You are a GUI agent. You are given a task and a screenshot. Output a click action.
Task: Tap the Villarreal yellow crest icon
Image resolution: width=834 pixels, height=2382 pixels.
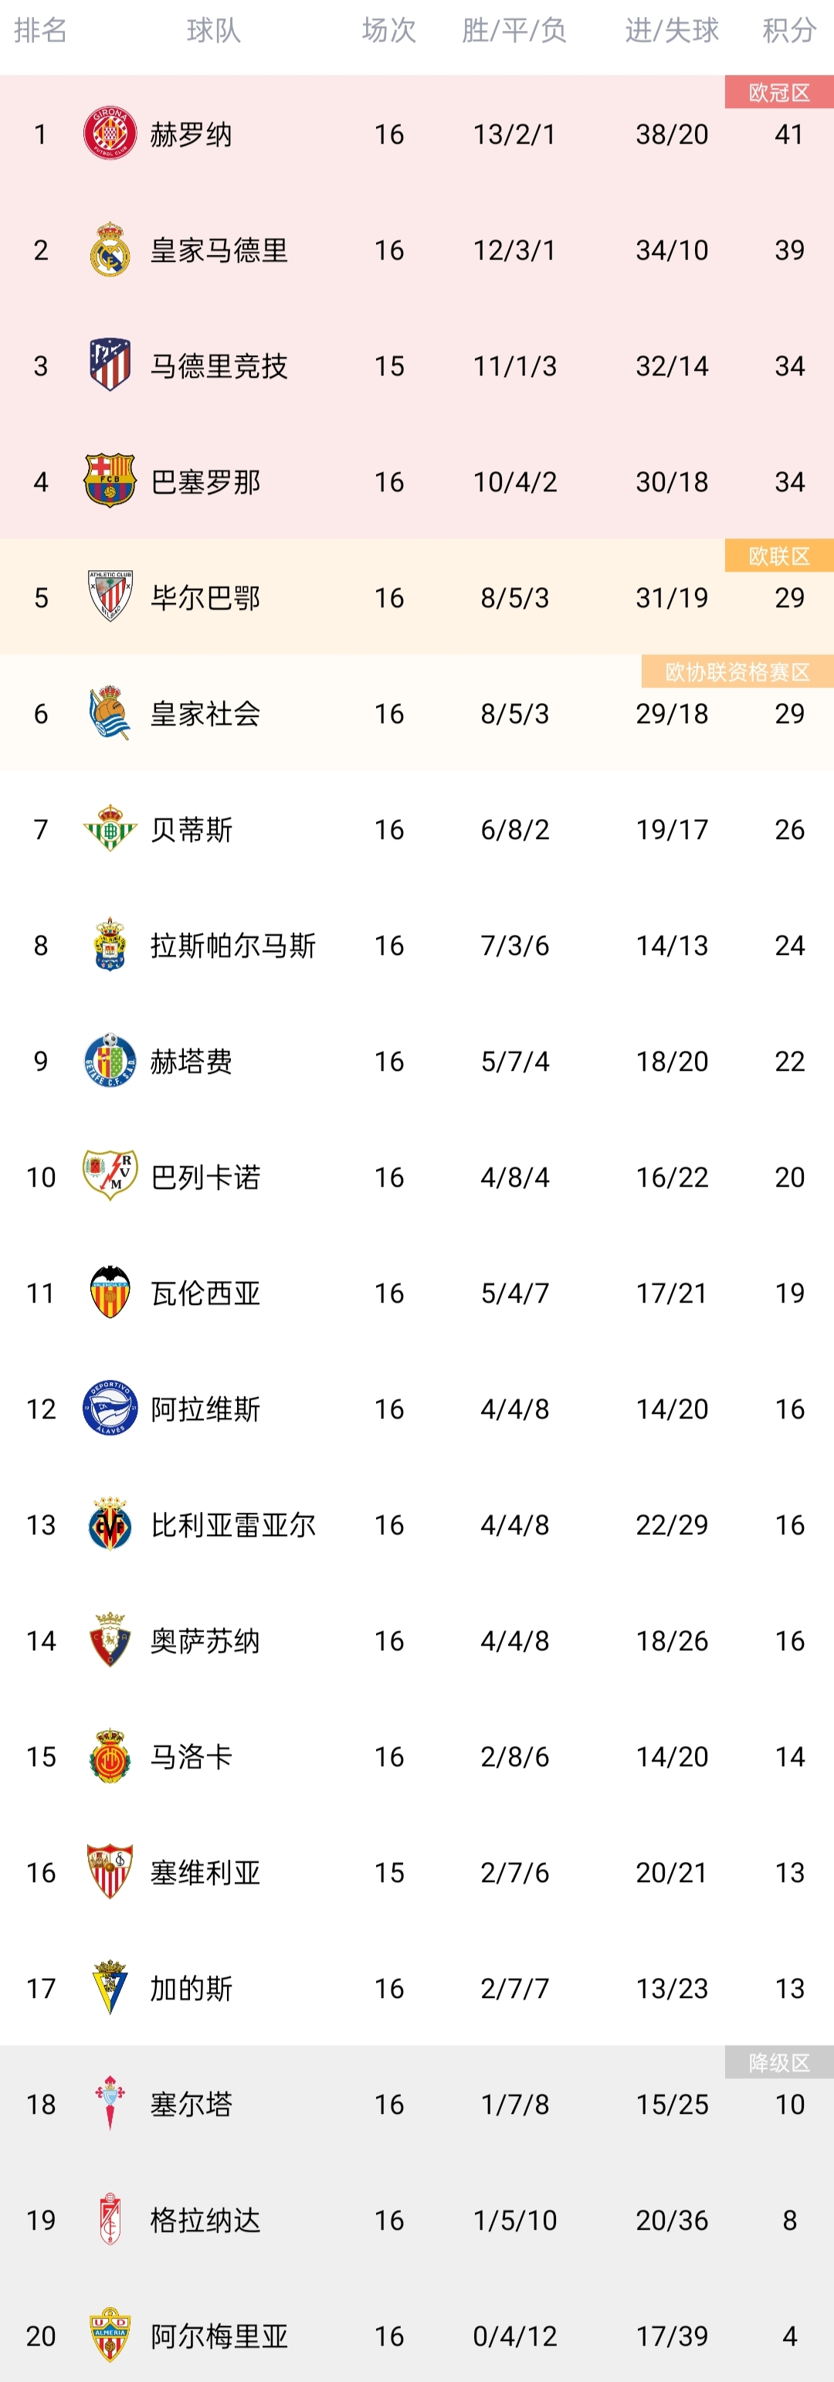(110, 1524)
